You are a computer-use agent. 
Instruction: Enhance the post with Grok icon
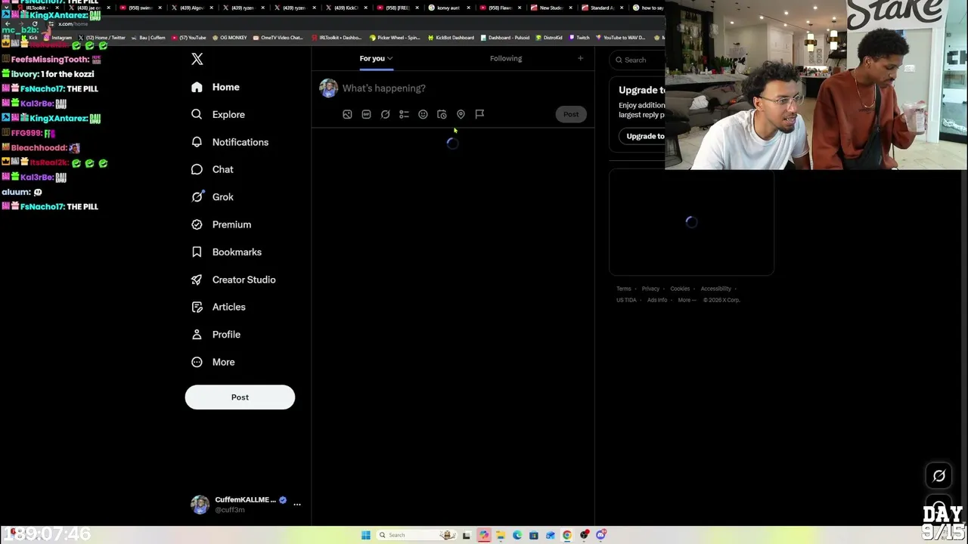[x=385, y=114]
